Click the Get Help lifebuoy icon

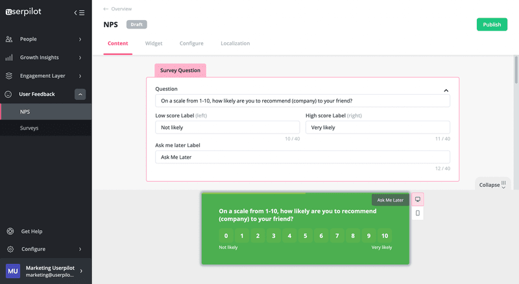pos(10,231)
